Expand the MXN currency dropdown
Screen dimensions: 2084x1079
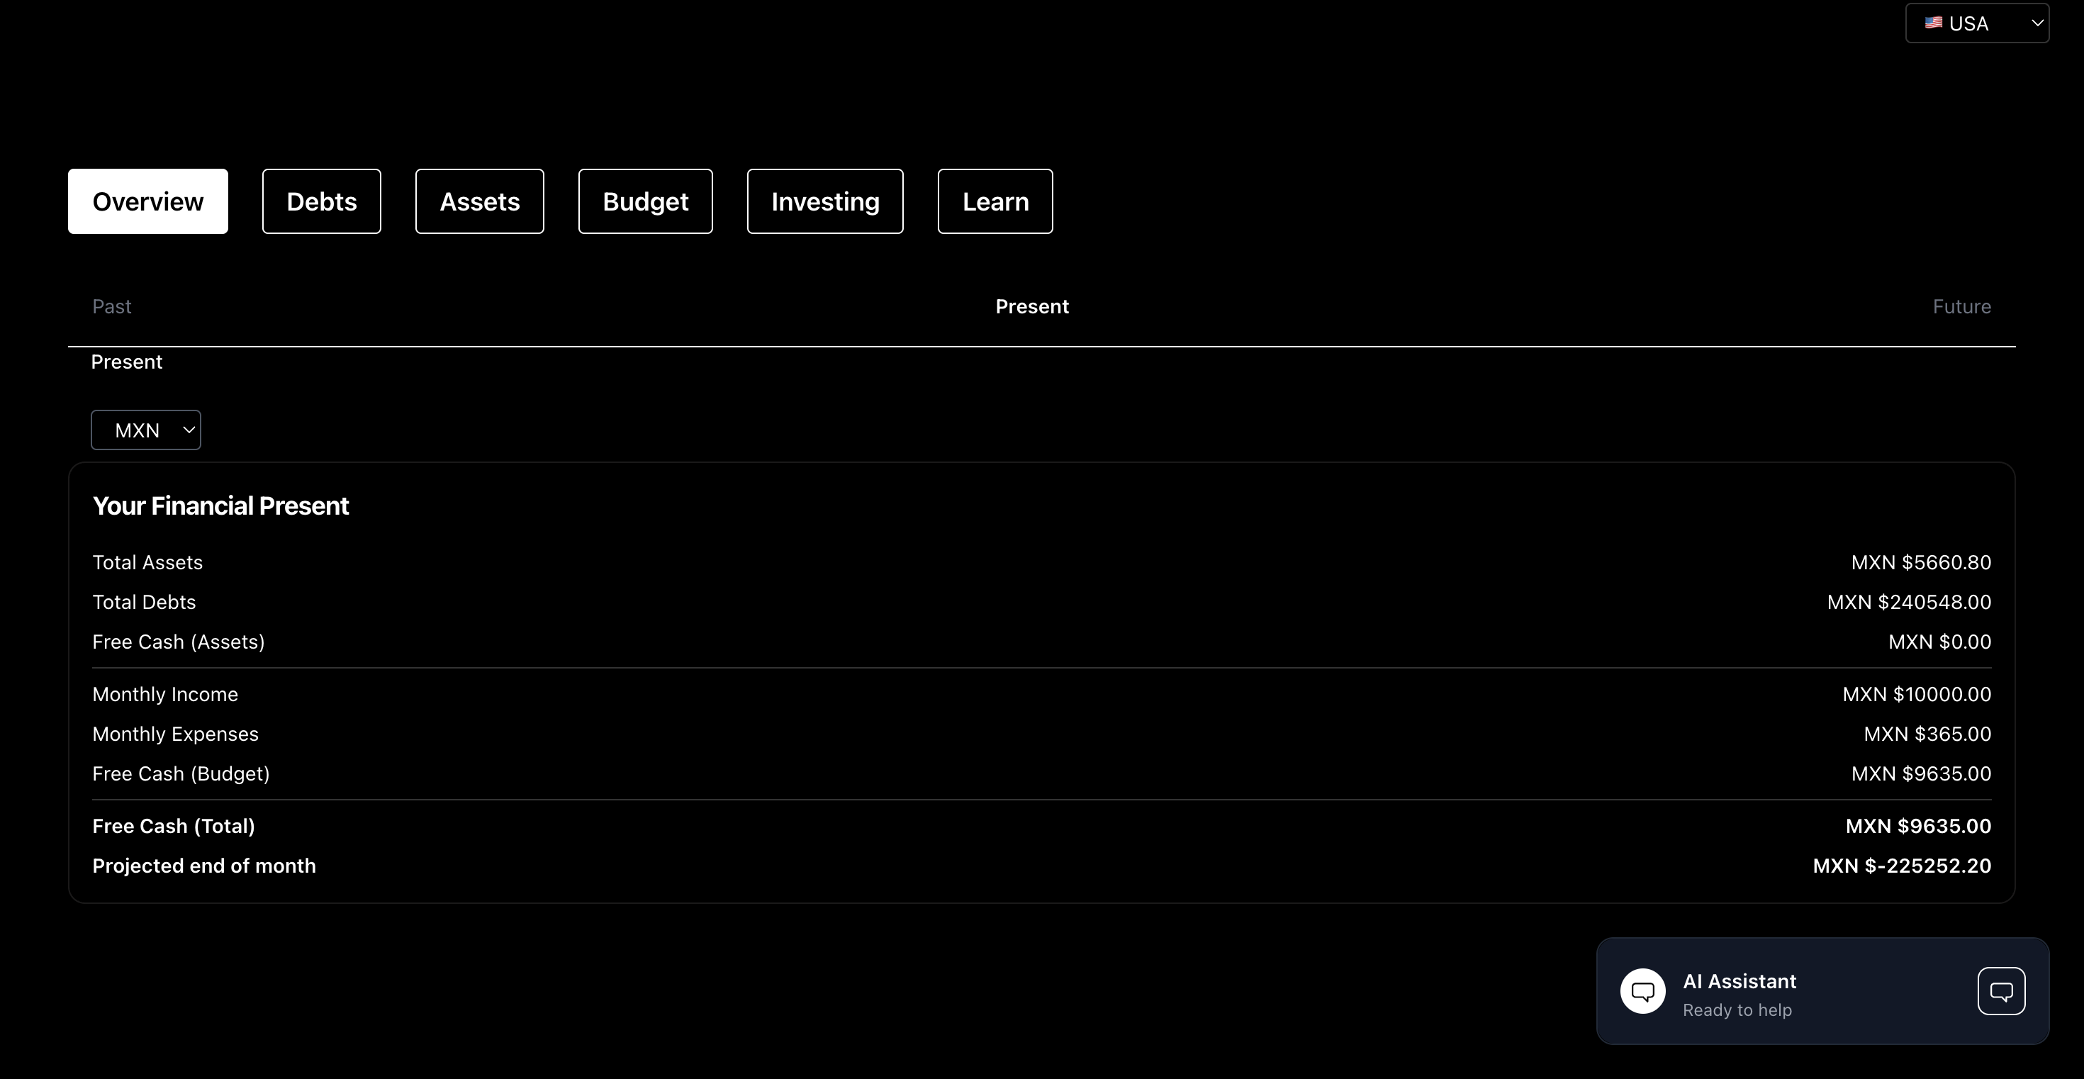click(x=145, y=430)
